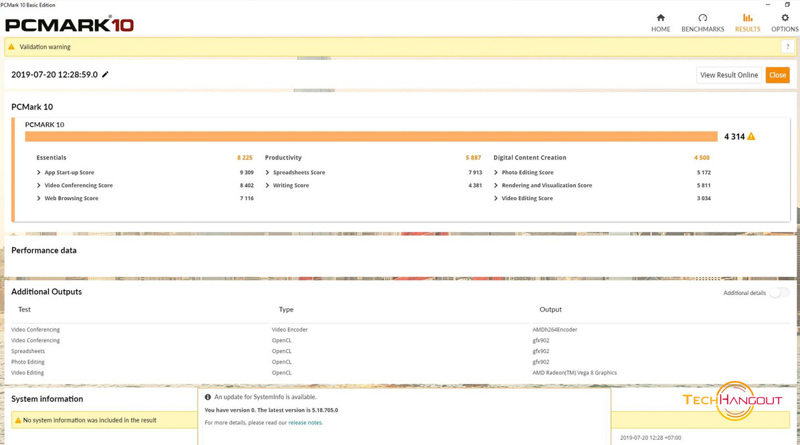800x445 pixels.
Task: Expand Video Conferencing Score
Action: (x=39, y=185)
